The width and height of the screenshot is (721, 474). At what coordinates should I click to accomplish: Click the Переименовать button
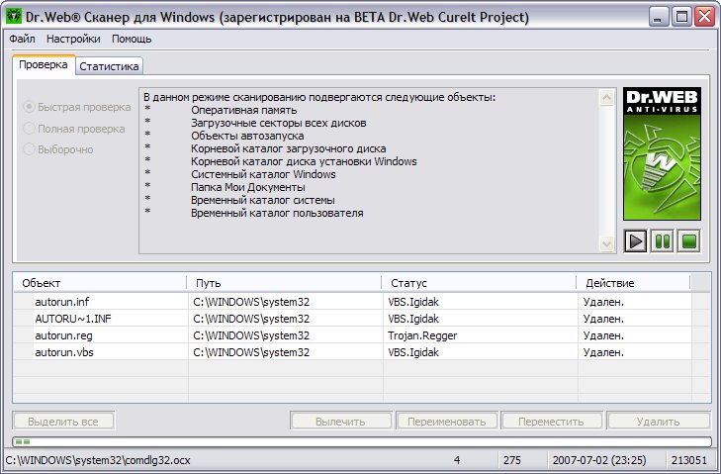pos(446,422)
